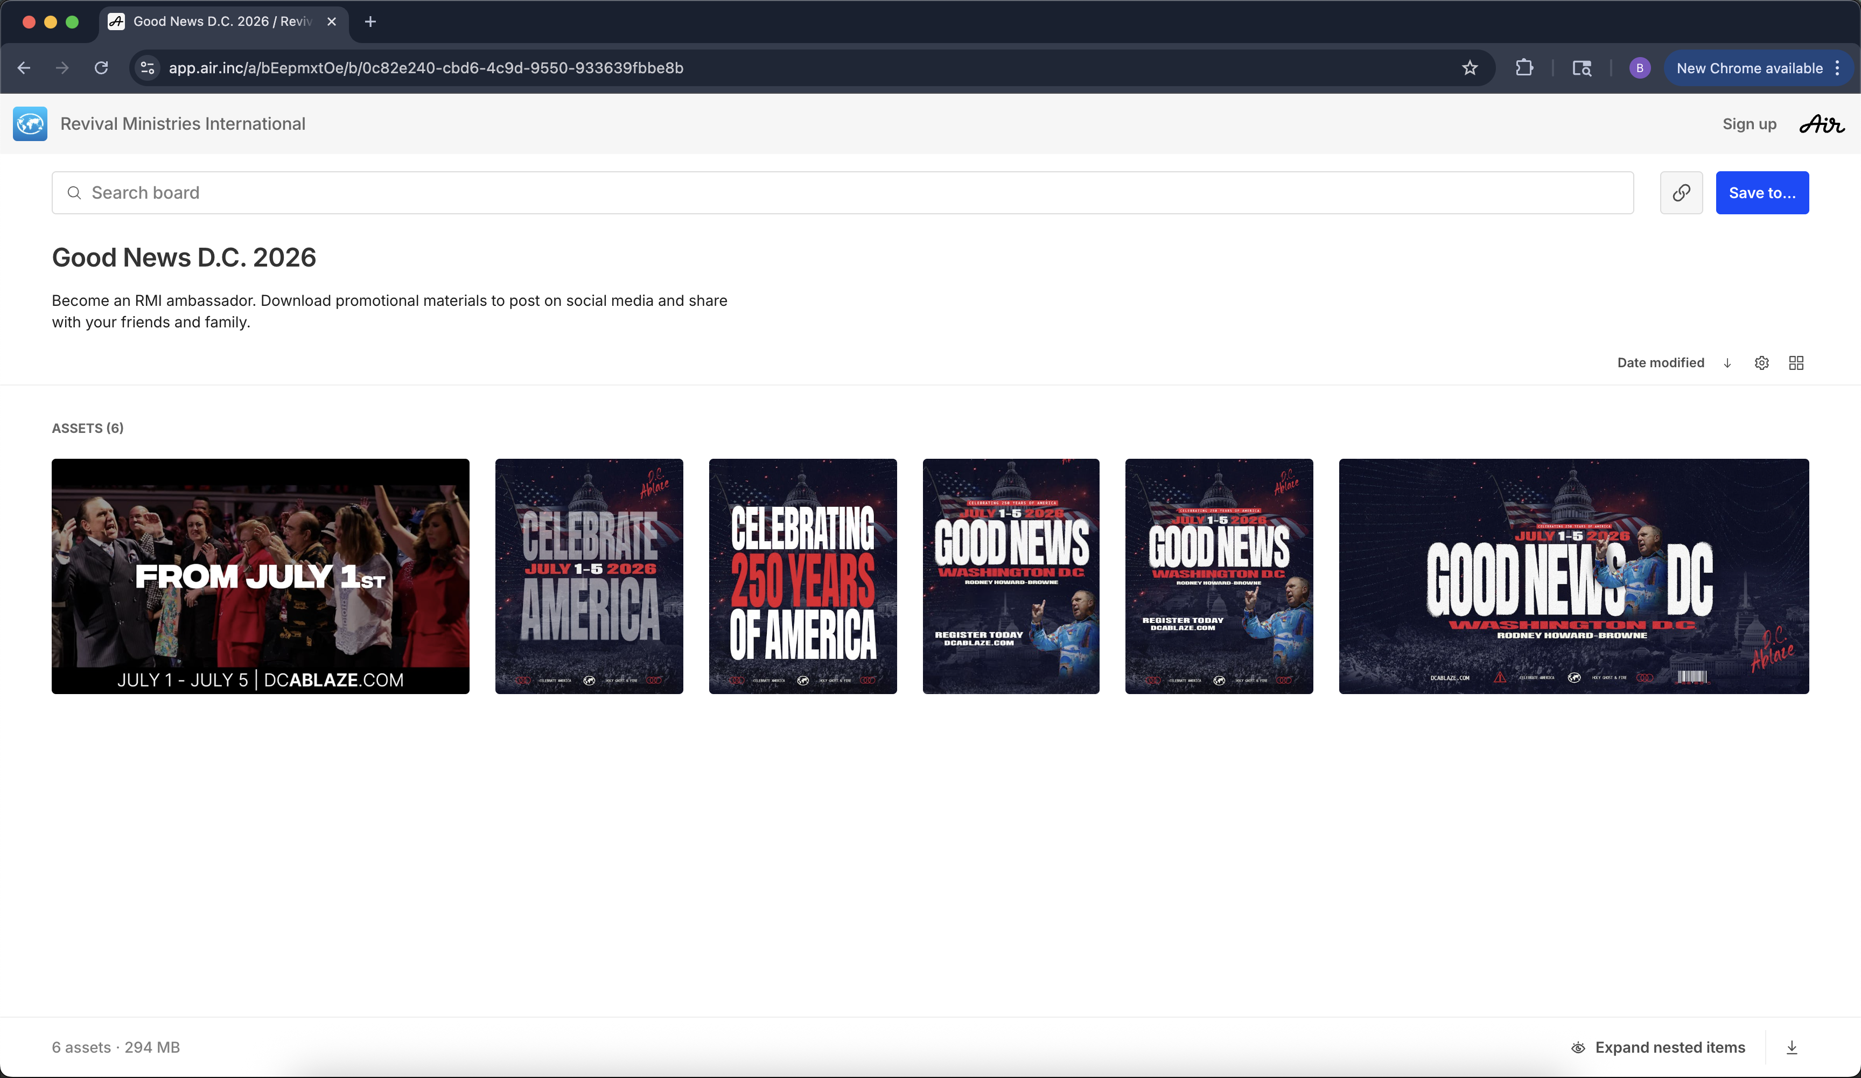Click the Save to... button
Image resolution: width=1861 pixels, height=1078 pixels.
[1762, 193]
